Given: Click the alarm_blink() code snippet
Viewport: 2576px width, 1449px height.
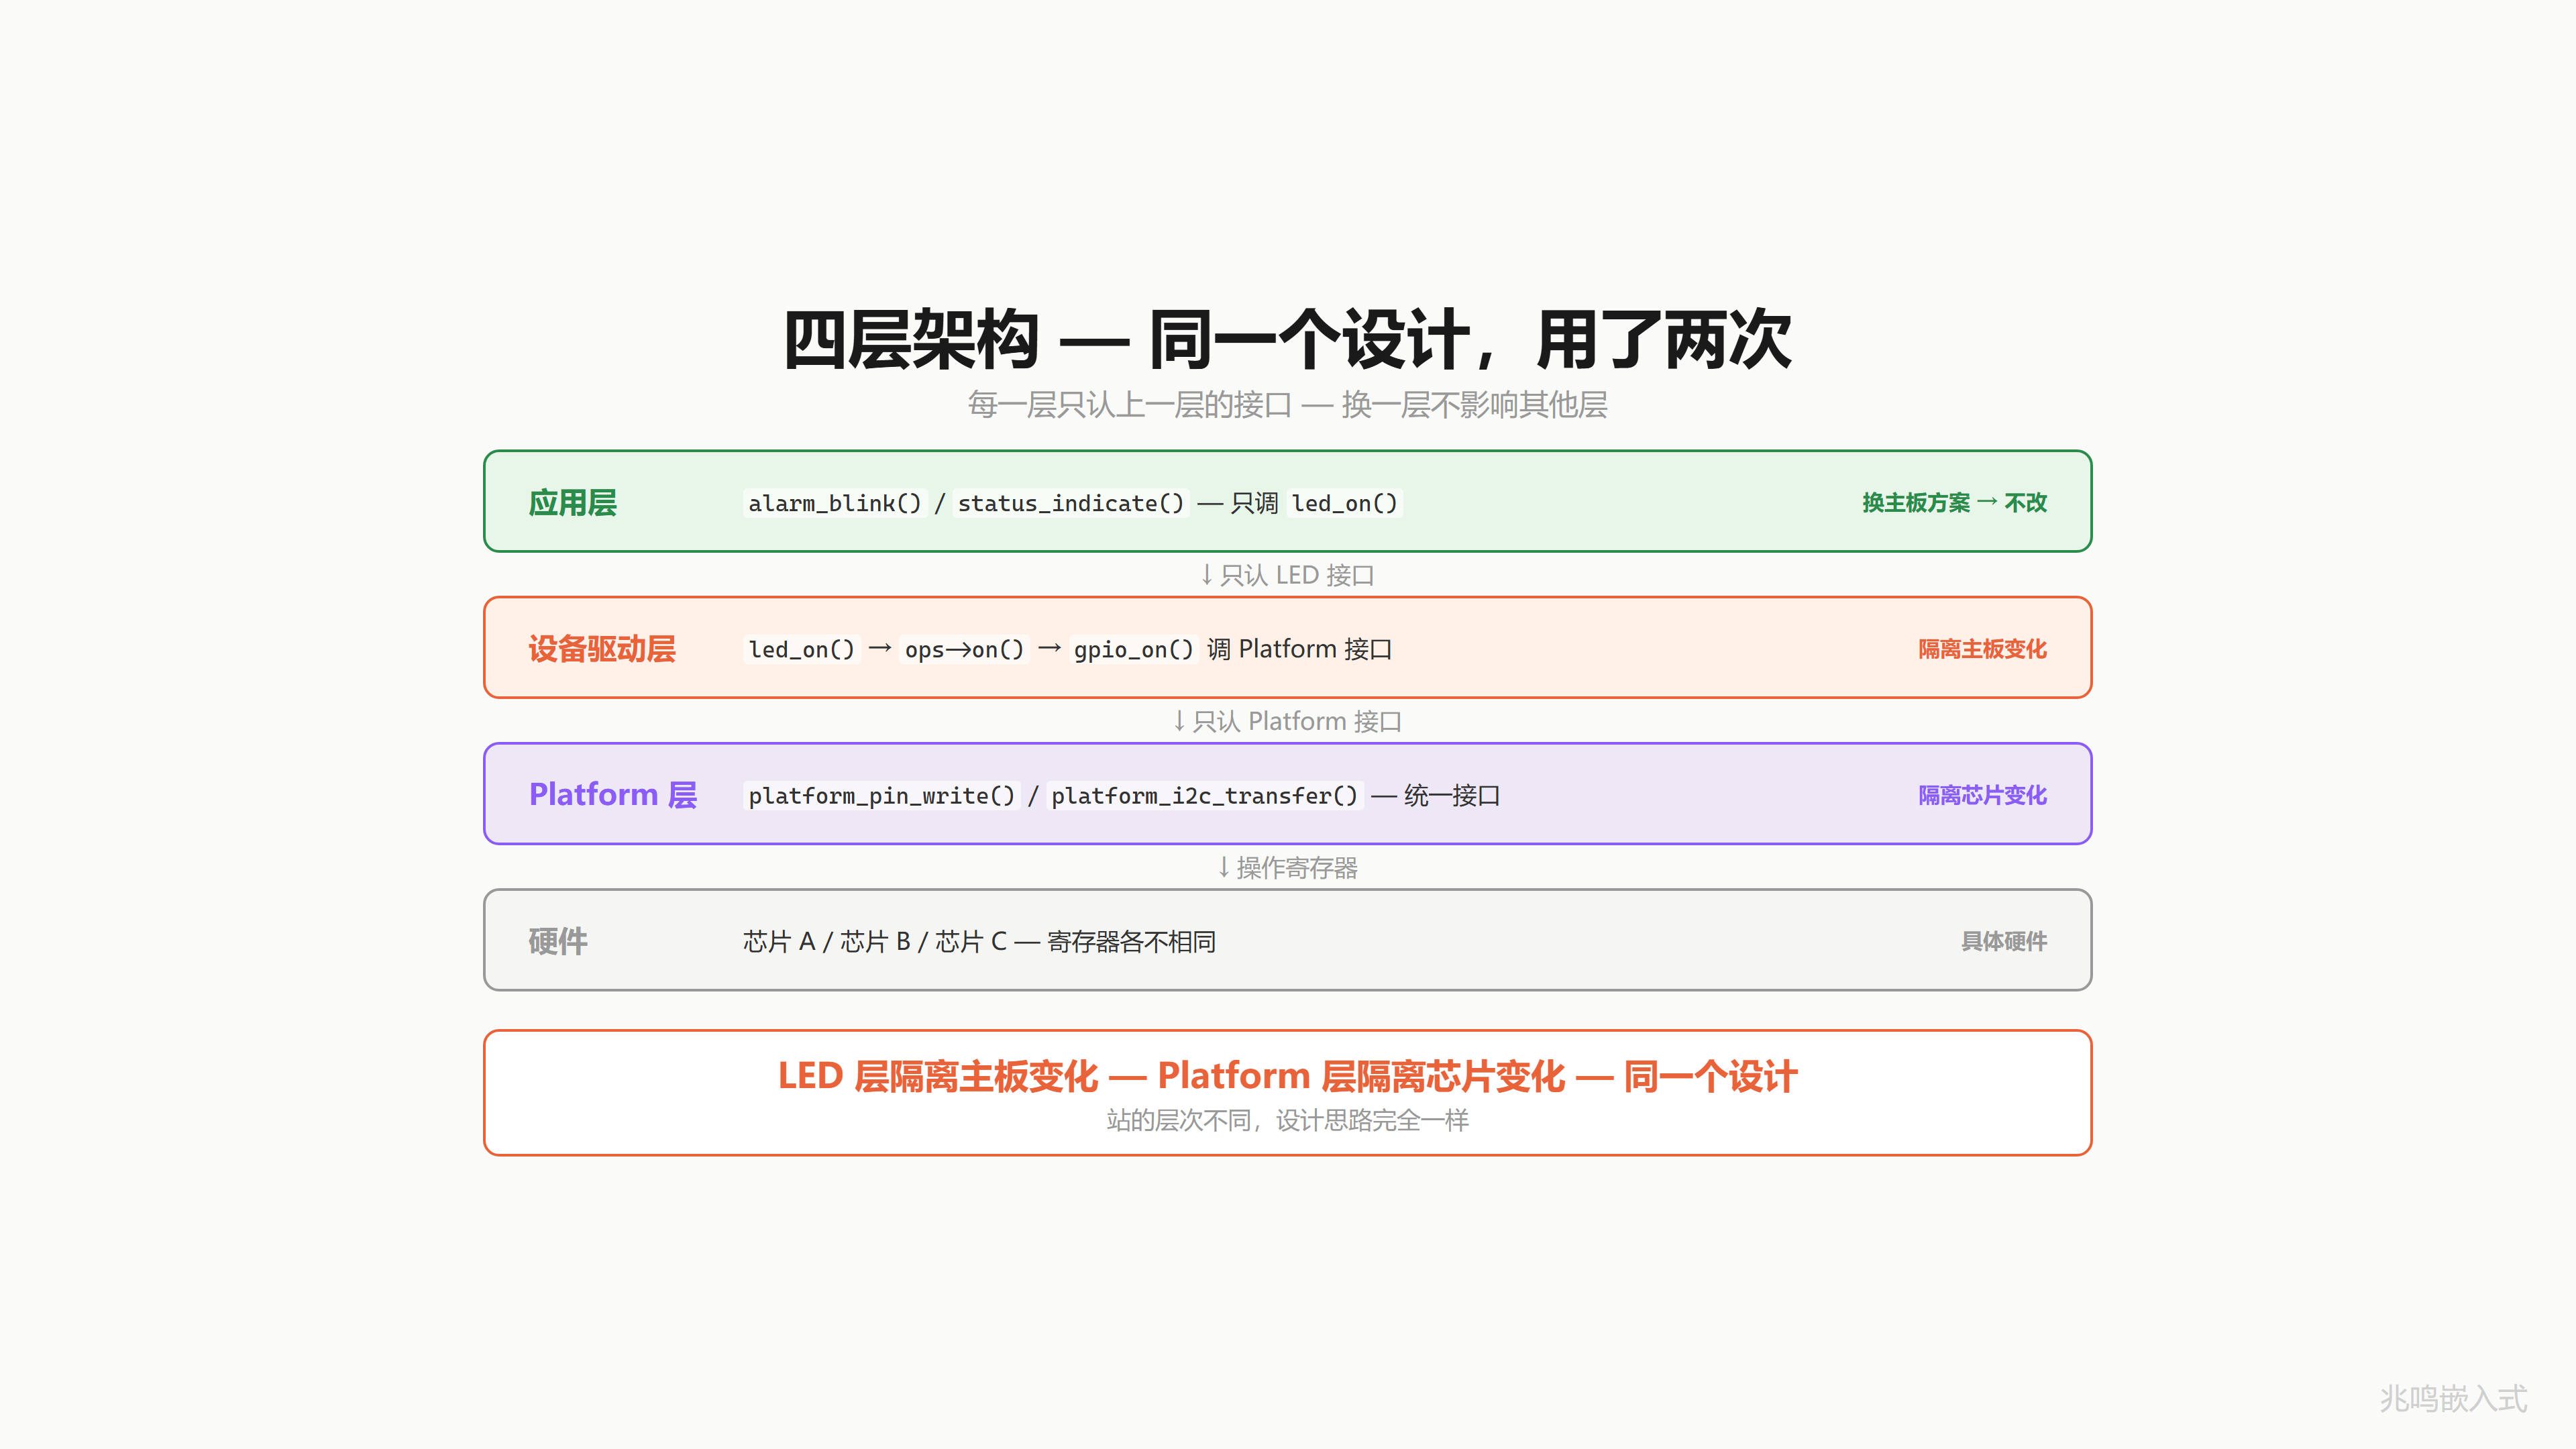Looking at the screenshot, I should click(x=835, y=503).
